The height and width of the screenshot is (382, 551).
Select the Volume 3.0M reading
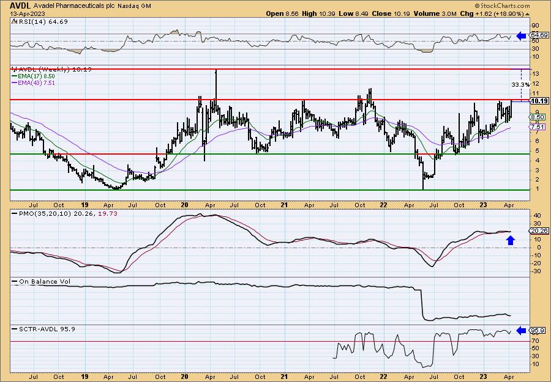pos(435,13)
